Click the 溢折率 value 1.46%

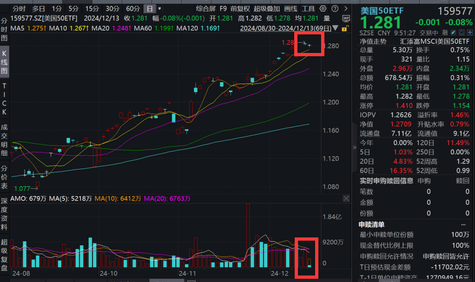[460, 115]
